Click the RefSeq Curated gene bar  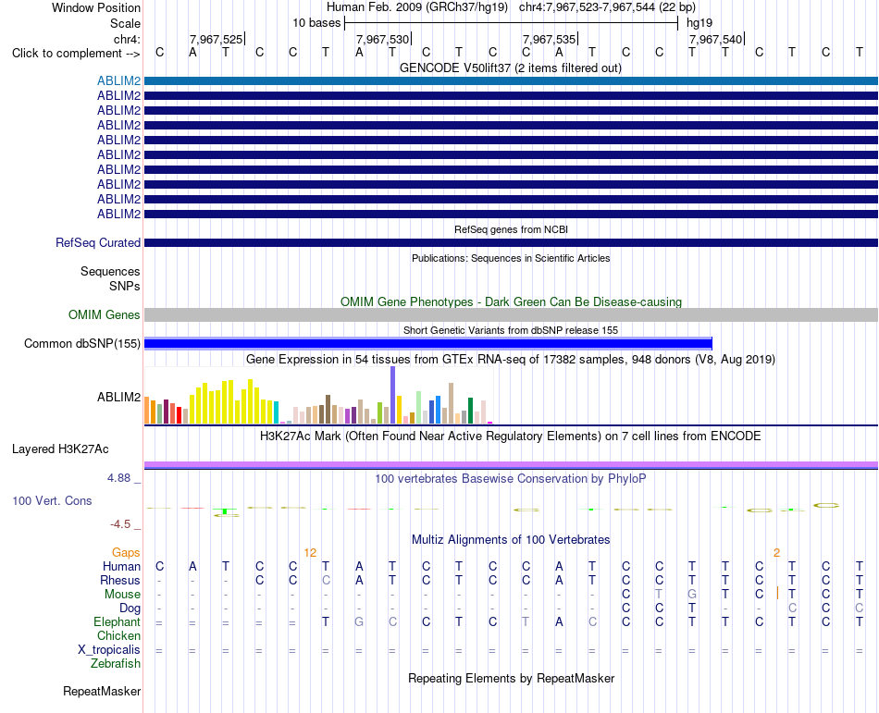(511, 242)
